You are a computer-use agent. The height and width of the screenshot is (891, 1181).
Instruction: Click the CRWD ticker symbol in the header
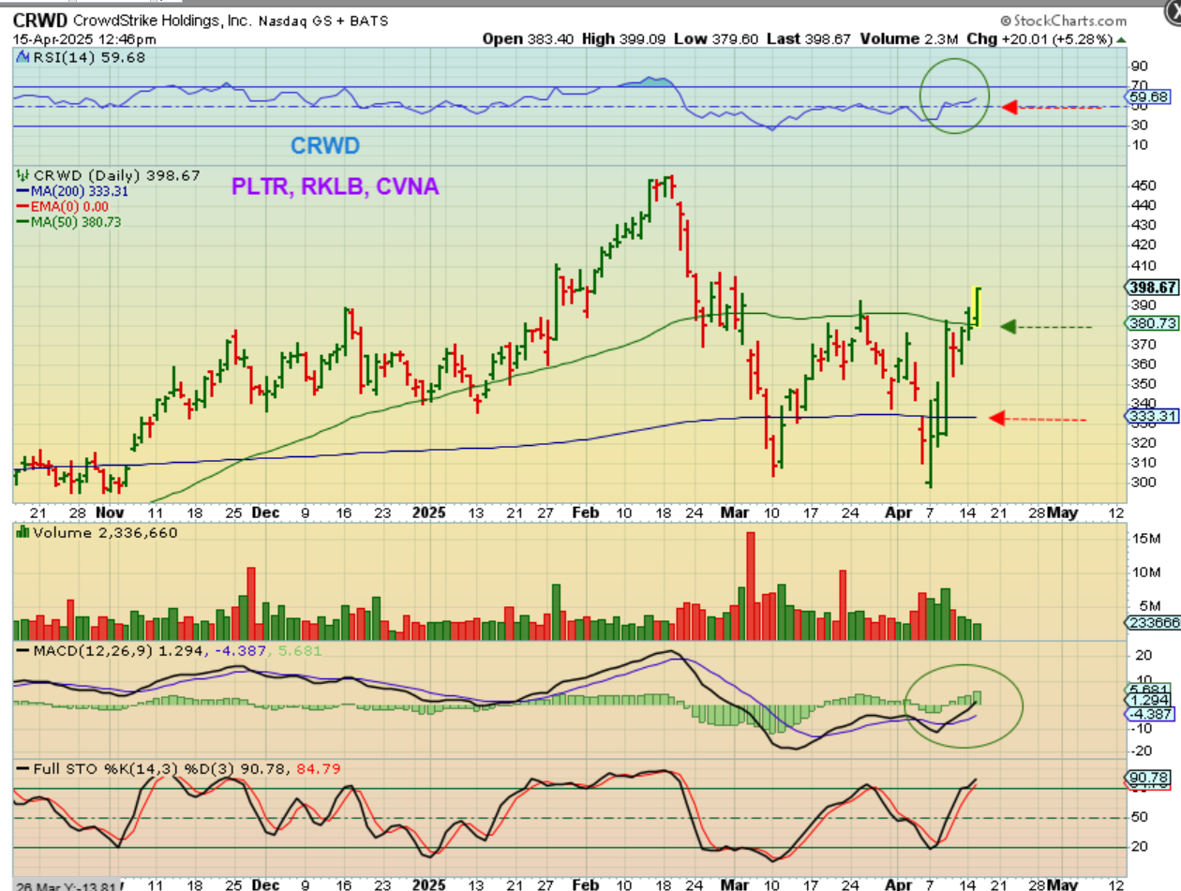click(39, 19)
